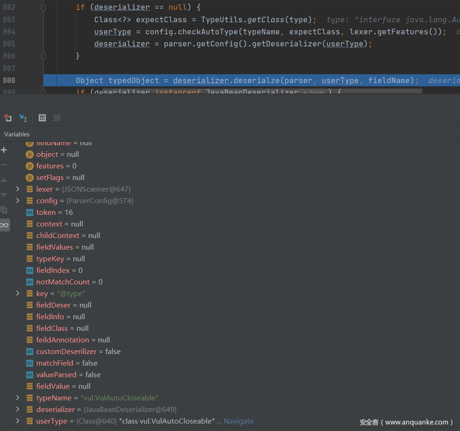Click the move watch up arrow
Image resolution: width=460 pixels, height=431 pixels.
click(x=4, y=180)
